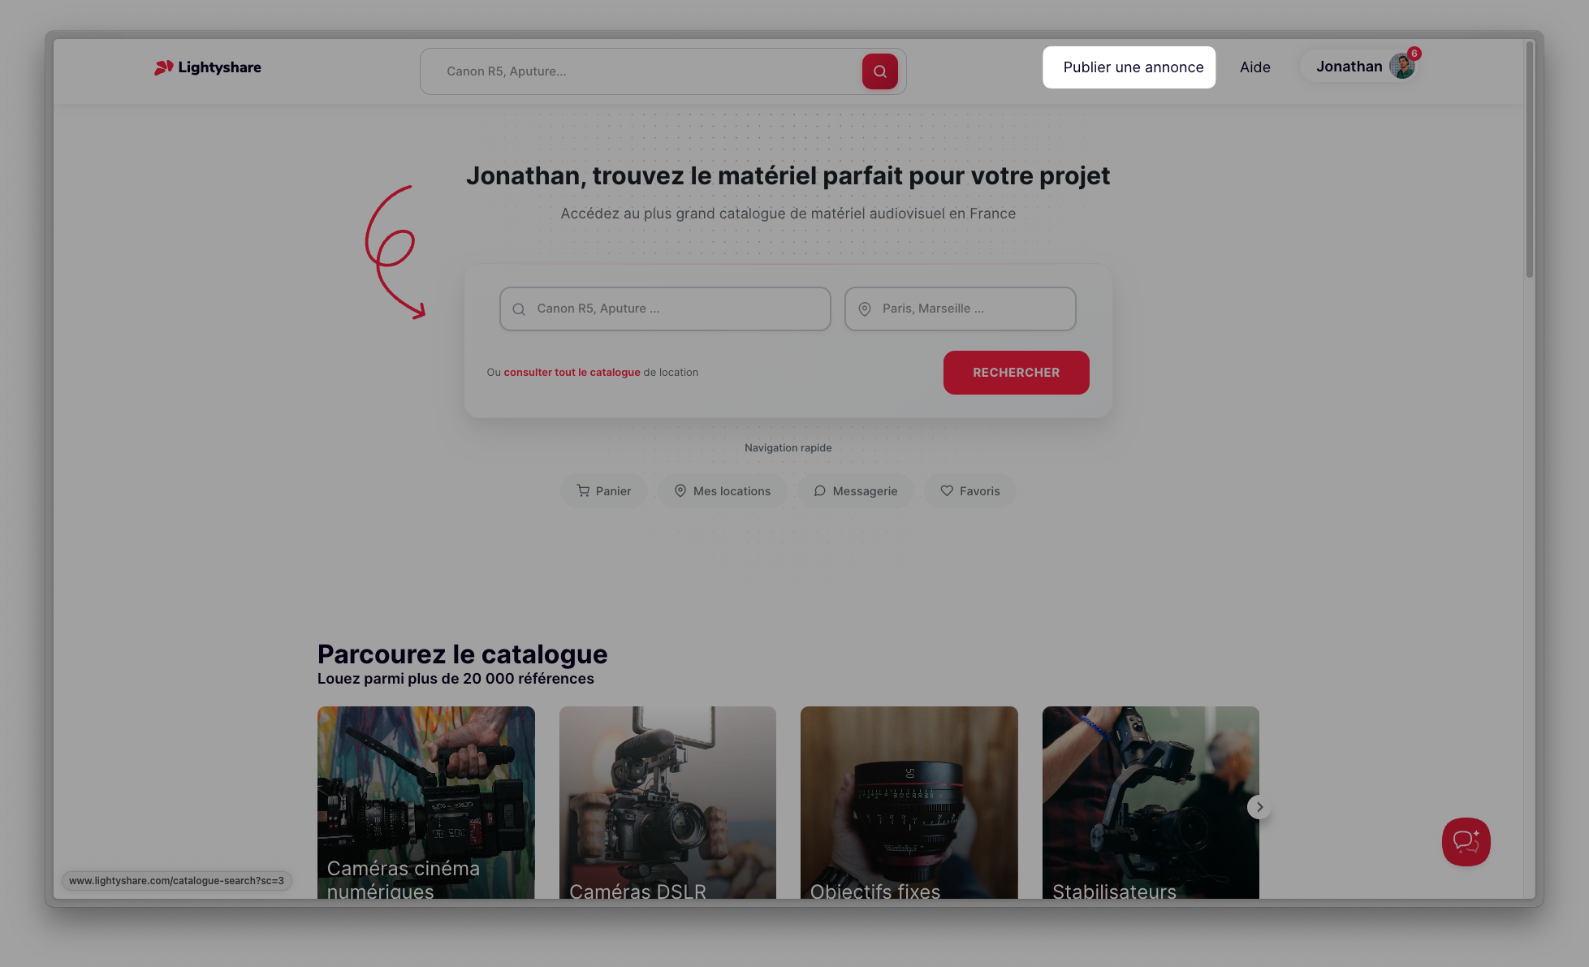Open Jonathan's profile avatar menu
This screenshot has height=967, width=1589.
coord(1402,67)
